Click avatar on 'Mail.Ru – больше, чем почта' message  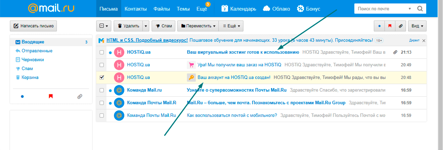pos(119,103)
